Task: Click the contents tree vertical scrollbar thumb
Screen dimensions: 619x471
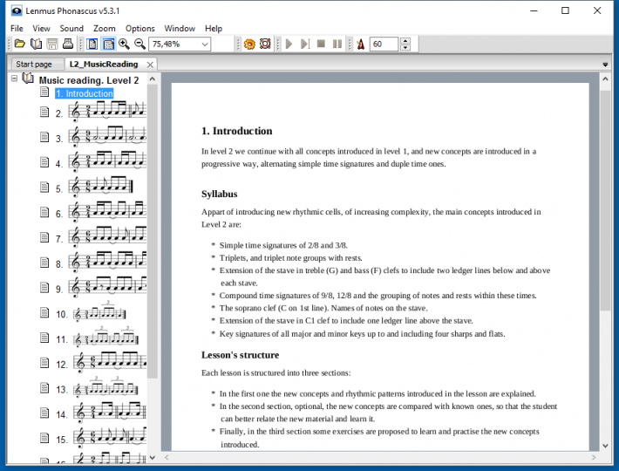Action: click(x=153, y=231)
